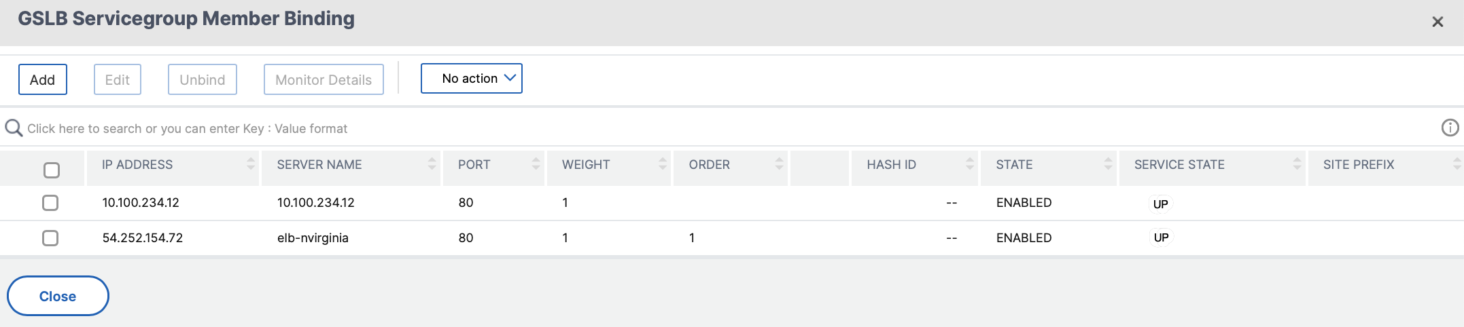The height and width of the screenshot is (327, 1464).
Task: Sort by PORT column arrows
Action: click(x=536, y=163)
